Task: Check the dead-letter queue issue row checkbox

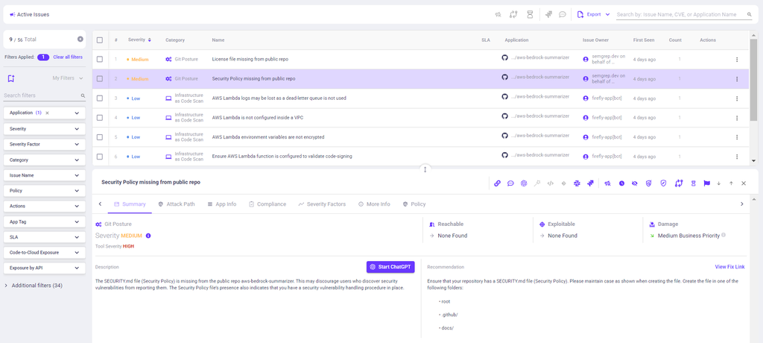Action: [100, 98]
